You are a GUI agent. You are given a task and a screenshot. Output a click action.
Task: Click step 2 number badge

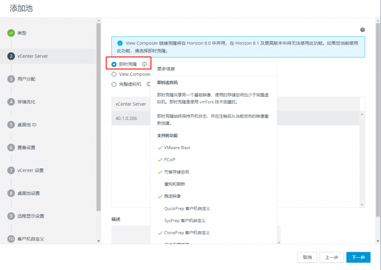pos(11,56)
